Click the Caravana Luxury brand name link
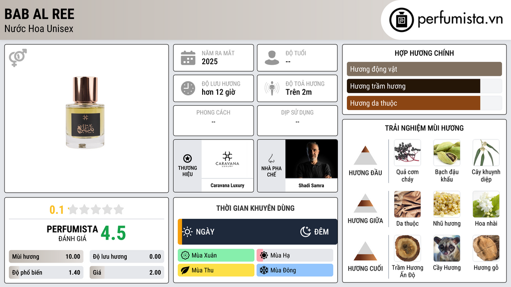 (228, 185)
